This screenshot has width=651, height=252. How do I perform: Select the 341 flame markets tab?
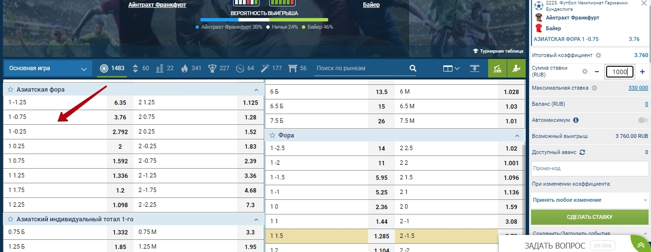(x=191, y=68)
